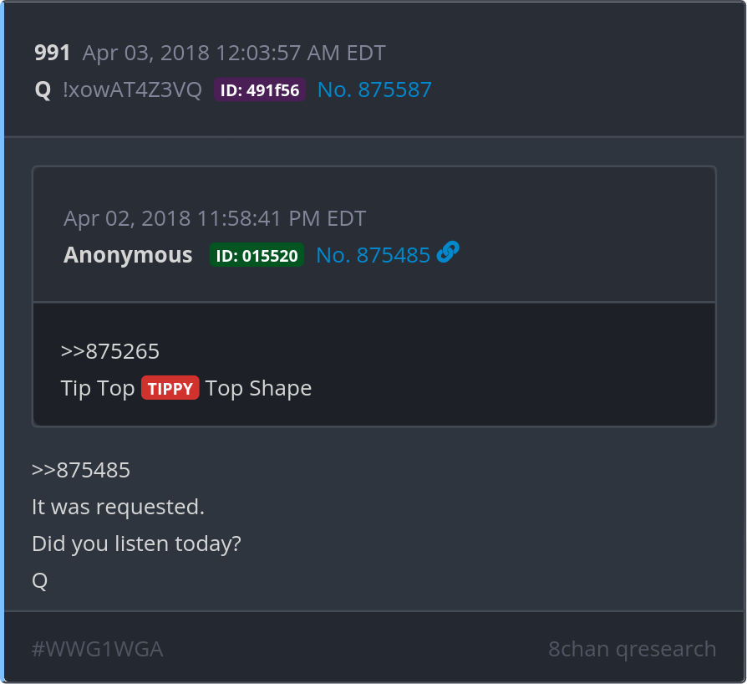Click the chain link icon beside No. 875485

448,252
